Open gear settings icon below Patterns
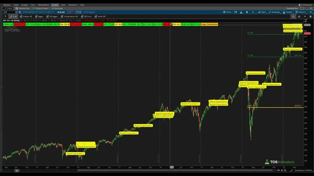This screenshot has height=176, width=314. tap(311, 17)
